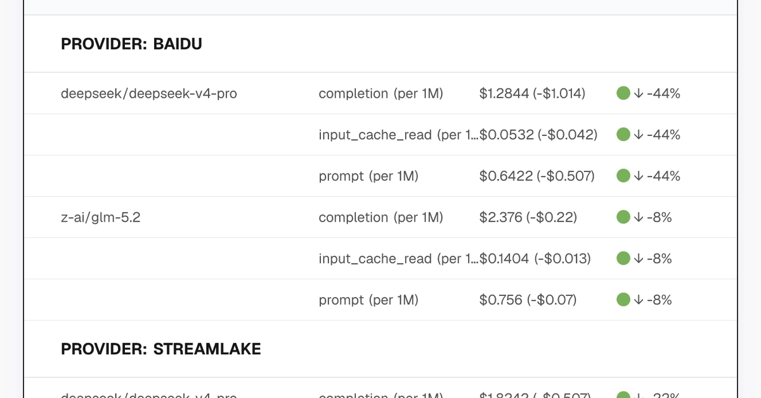761x398 pixels.
Task: Click the PROVIDER: BAIDU section heading
Action: (x=131, y=44)
